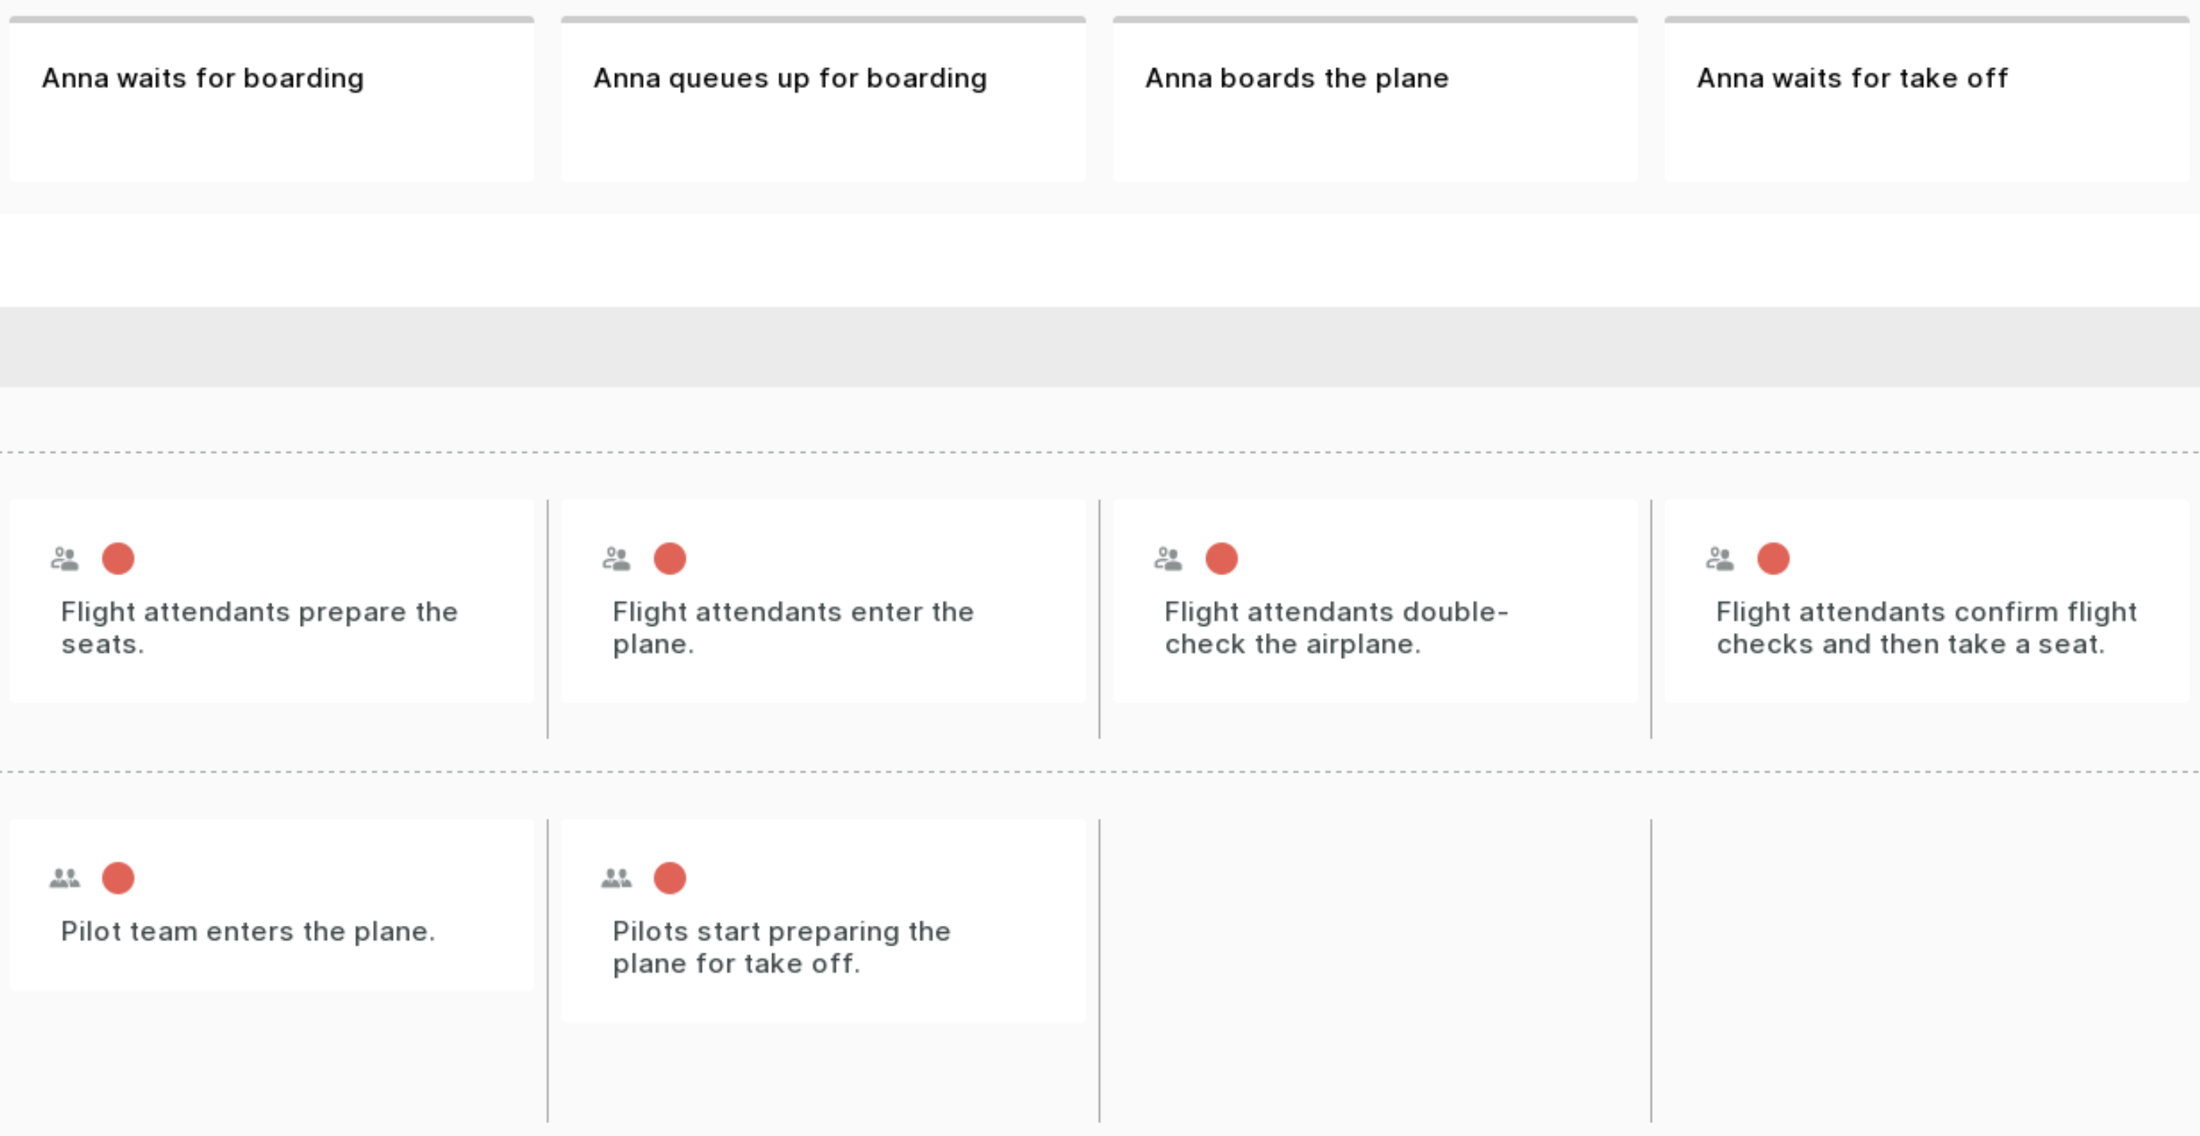Click the 'Flight attendants double-check the airplane.' text
2200x1136 pixels.
coord(1337,628)
